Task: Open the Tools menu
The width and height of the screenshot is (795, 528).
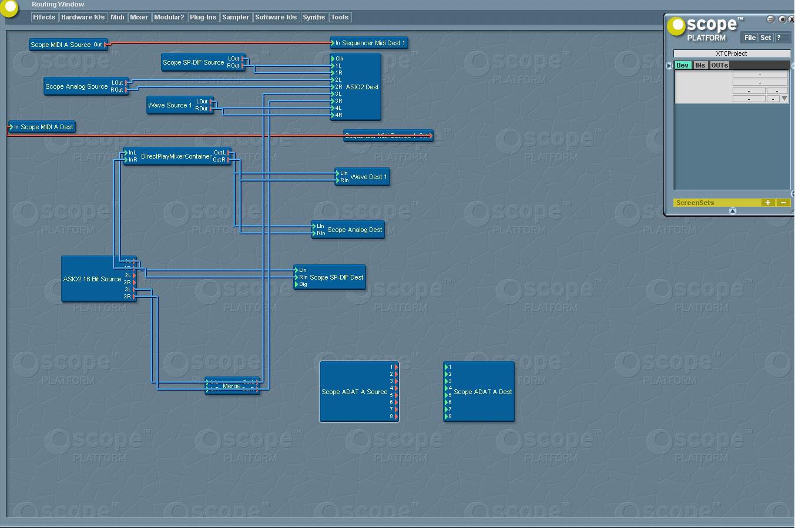Action: tap(340, 17)
